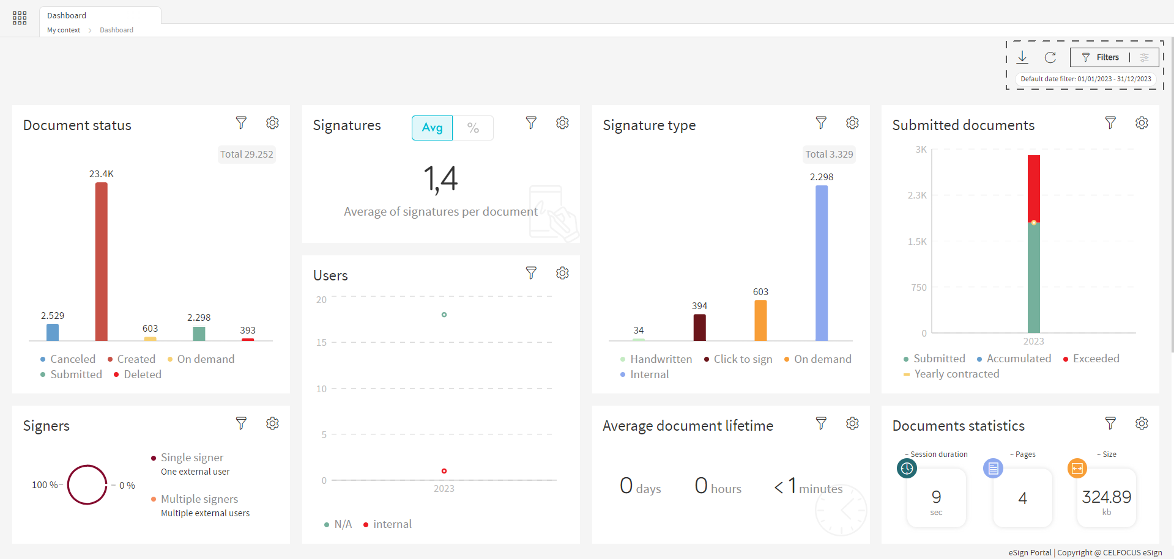The image size is (1174, 559).
Task: Select the Dashboard tab
Action: 100,15
